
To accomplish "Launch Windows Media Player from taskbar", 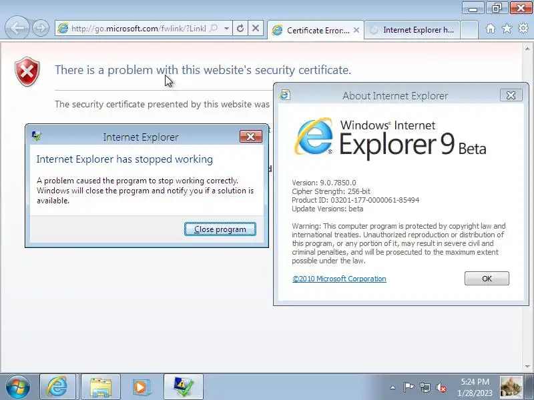I will [141, 387].
